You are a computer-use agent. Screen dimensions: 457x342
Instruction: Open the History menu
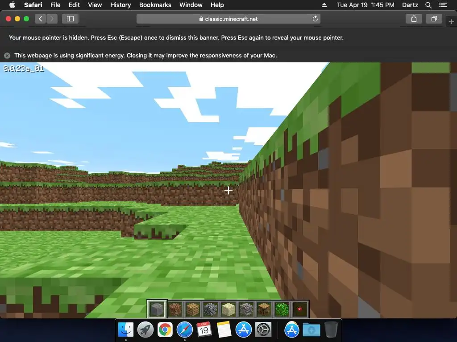pos(120,5)
